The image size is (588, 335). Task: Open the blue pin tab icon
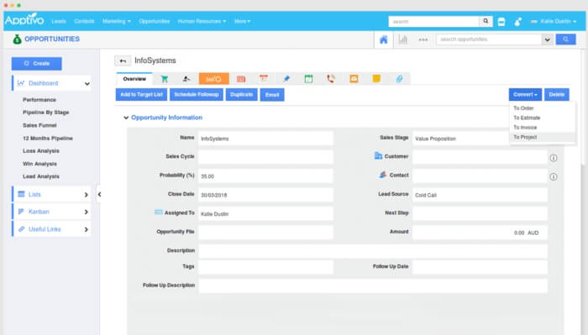pyautogui.click(x=286, y=79)
